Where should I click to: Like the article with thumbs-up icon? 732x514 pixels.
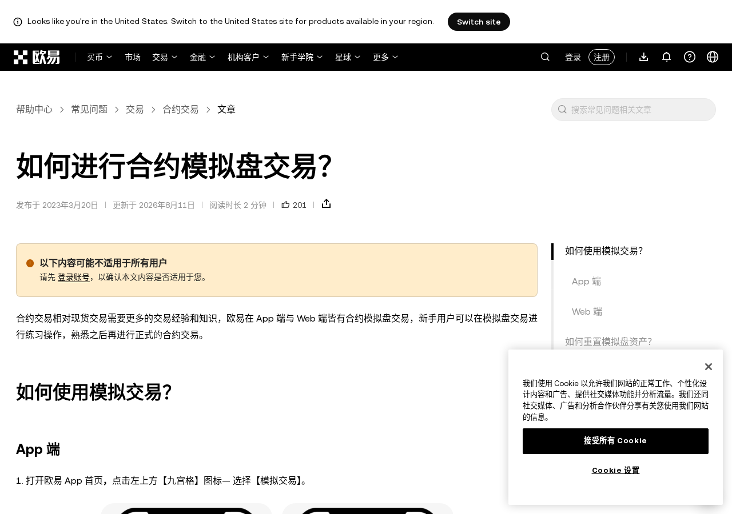285,204
